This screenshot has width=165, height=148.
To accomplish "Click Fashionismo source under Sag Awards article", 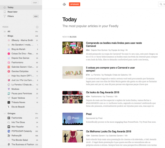I will [x=96, y=96].
